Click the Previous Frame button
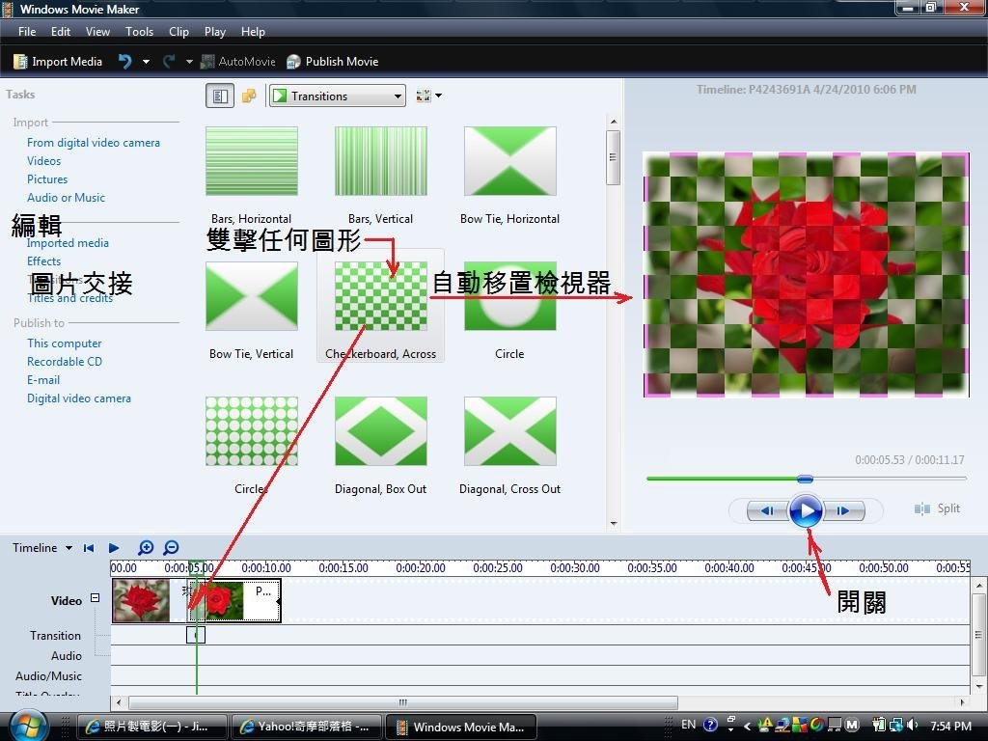 coord(767,510)
